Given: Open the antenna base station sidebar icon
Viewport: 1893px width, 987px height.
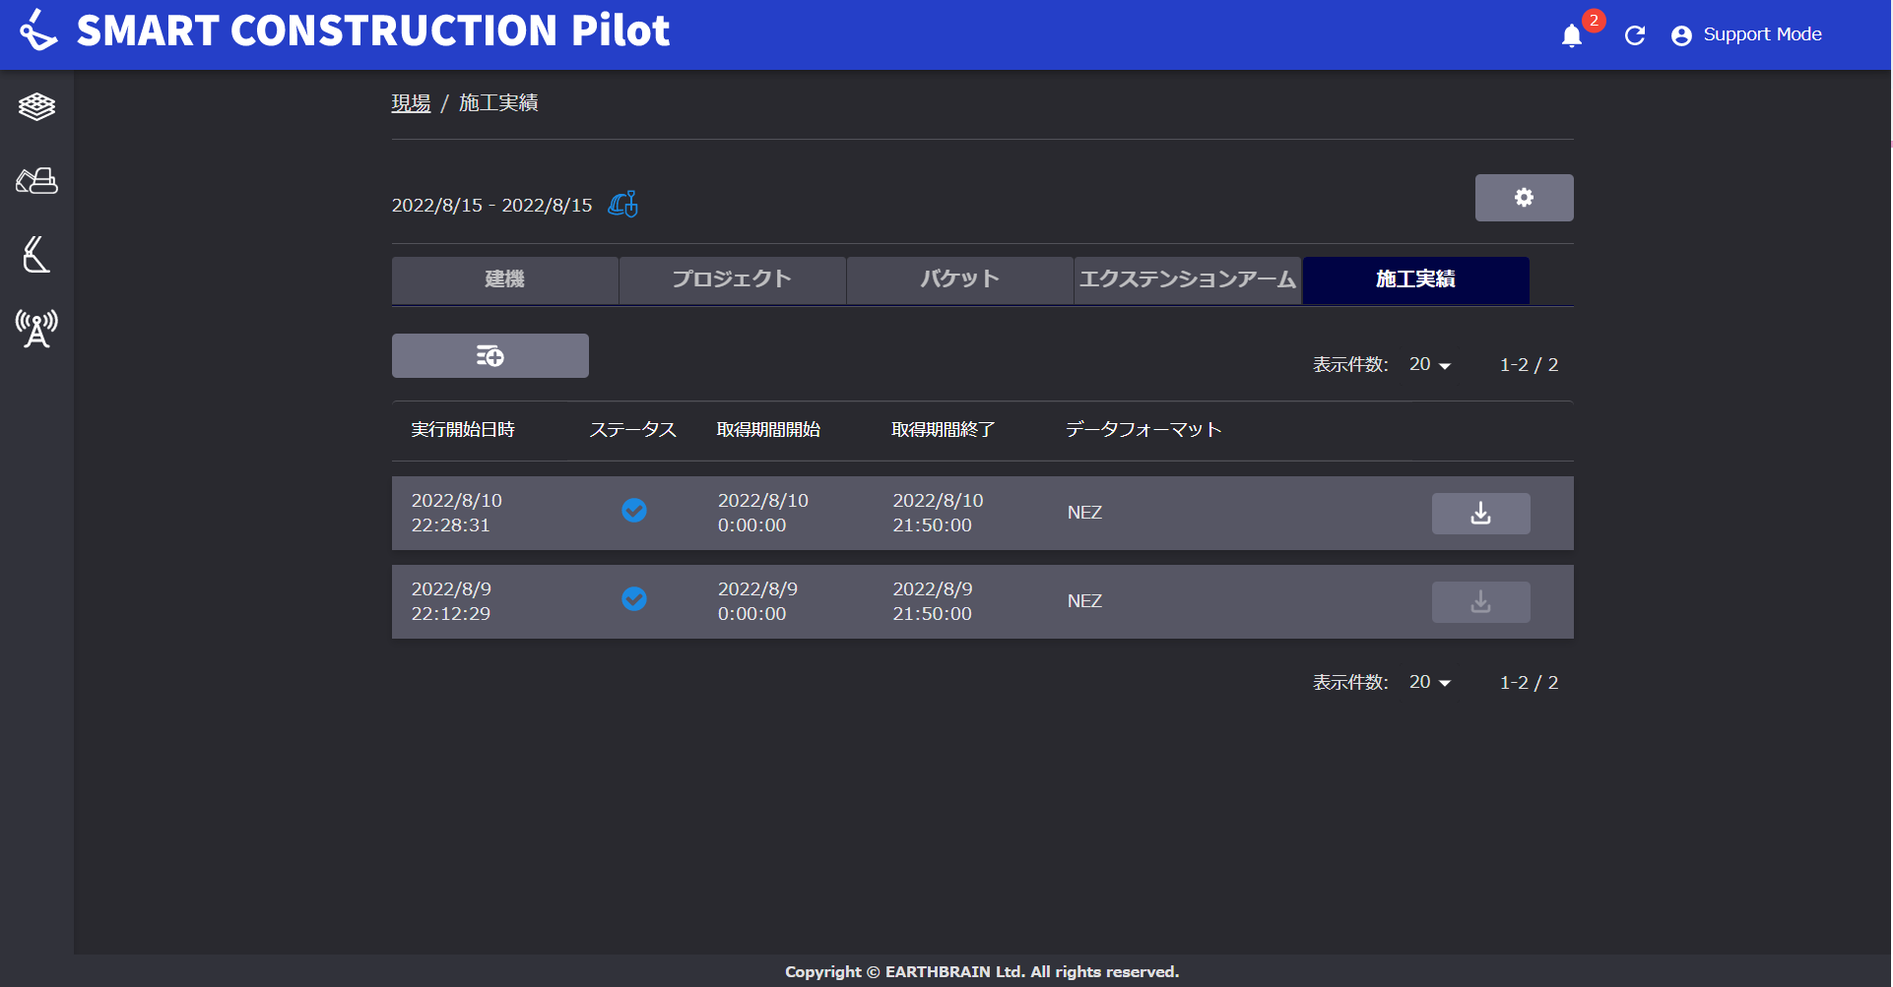Looking at the screenshot, I should [x=36, y=329].
